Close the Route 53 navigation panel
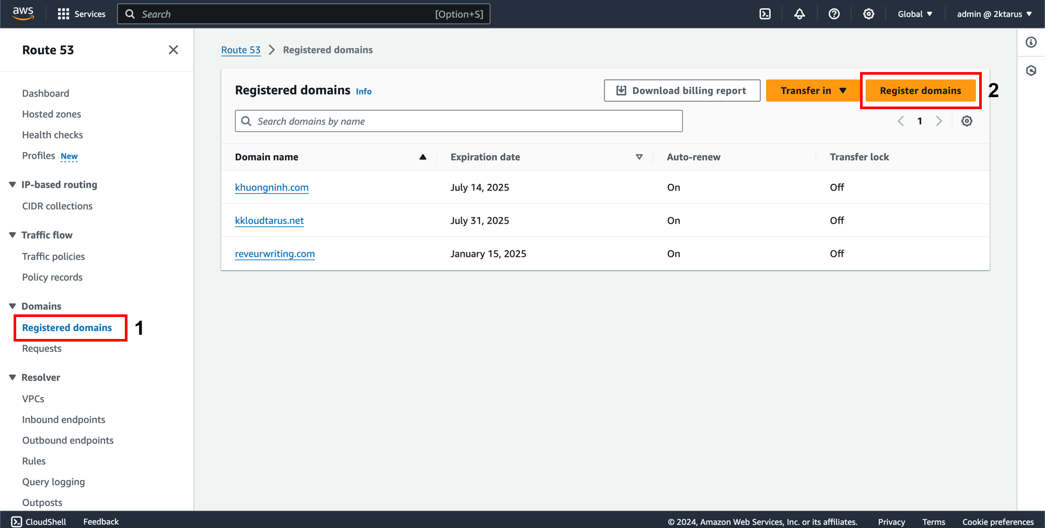 pos(173,50)
